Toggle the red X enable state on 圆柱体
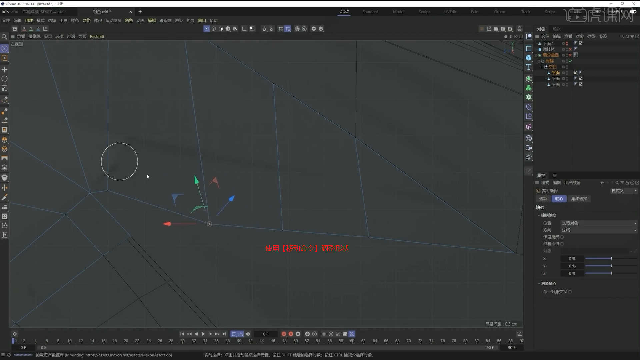 [x=570, y=49]
